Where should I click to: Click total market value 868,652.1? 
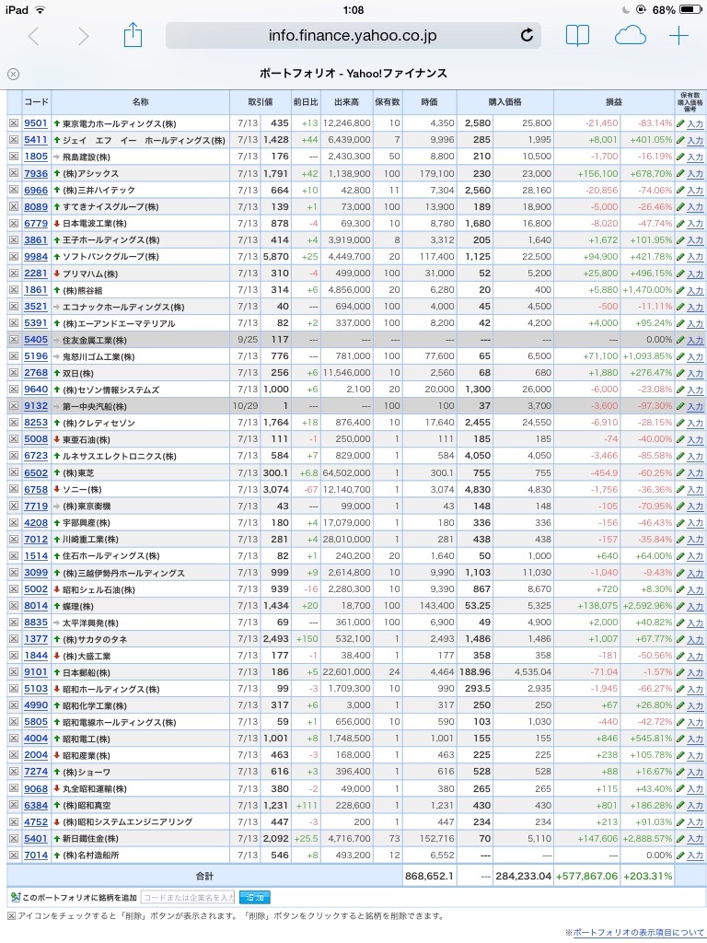tap(429, 877)
